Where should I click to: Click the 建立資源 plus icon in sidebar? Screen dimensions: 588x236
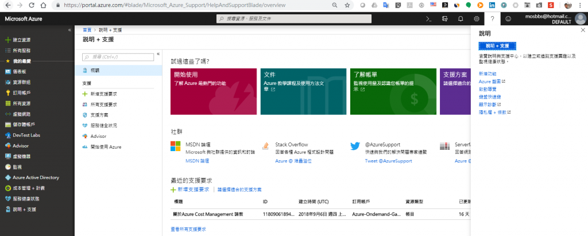pyautogui.click(x=8, y=40)
